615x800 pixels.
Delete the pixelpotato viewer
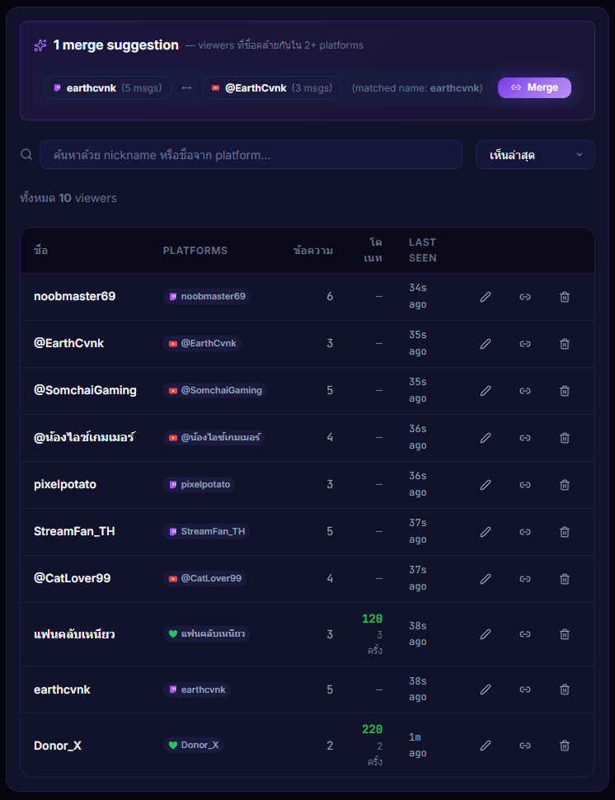565,485
